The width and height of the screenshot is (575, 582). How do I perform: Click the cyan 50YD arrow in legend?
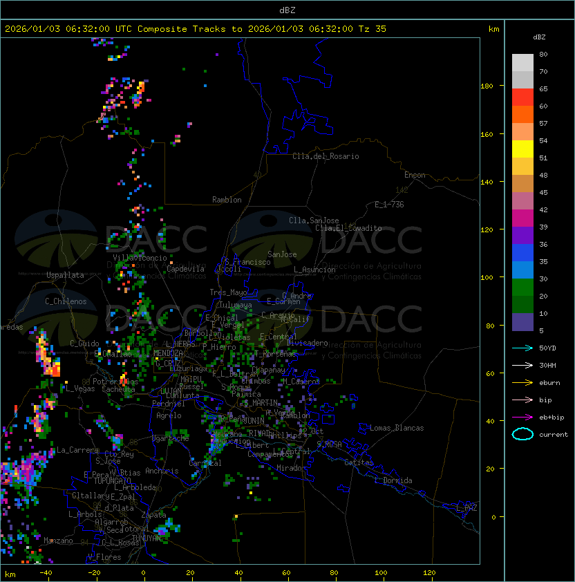(522, 348)
